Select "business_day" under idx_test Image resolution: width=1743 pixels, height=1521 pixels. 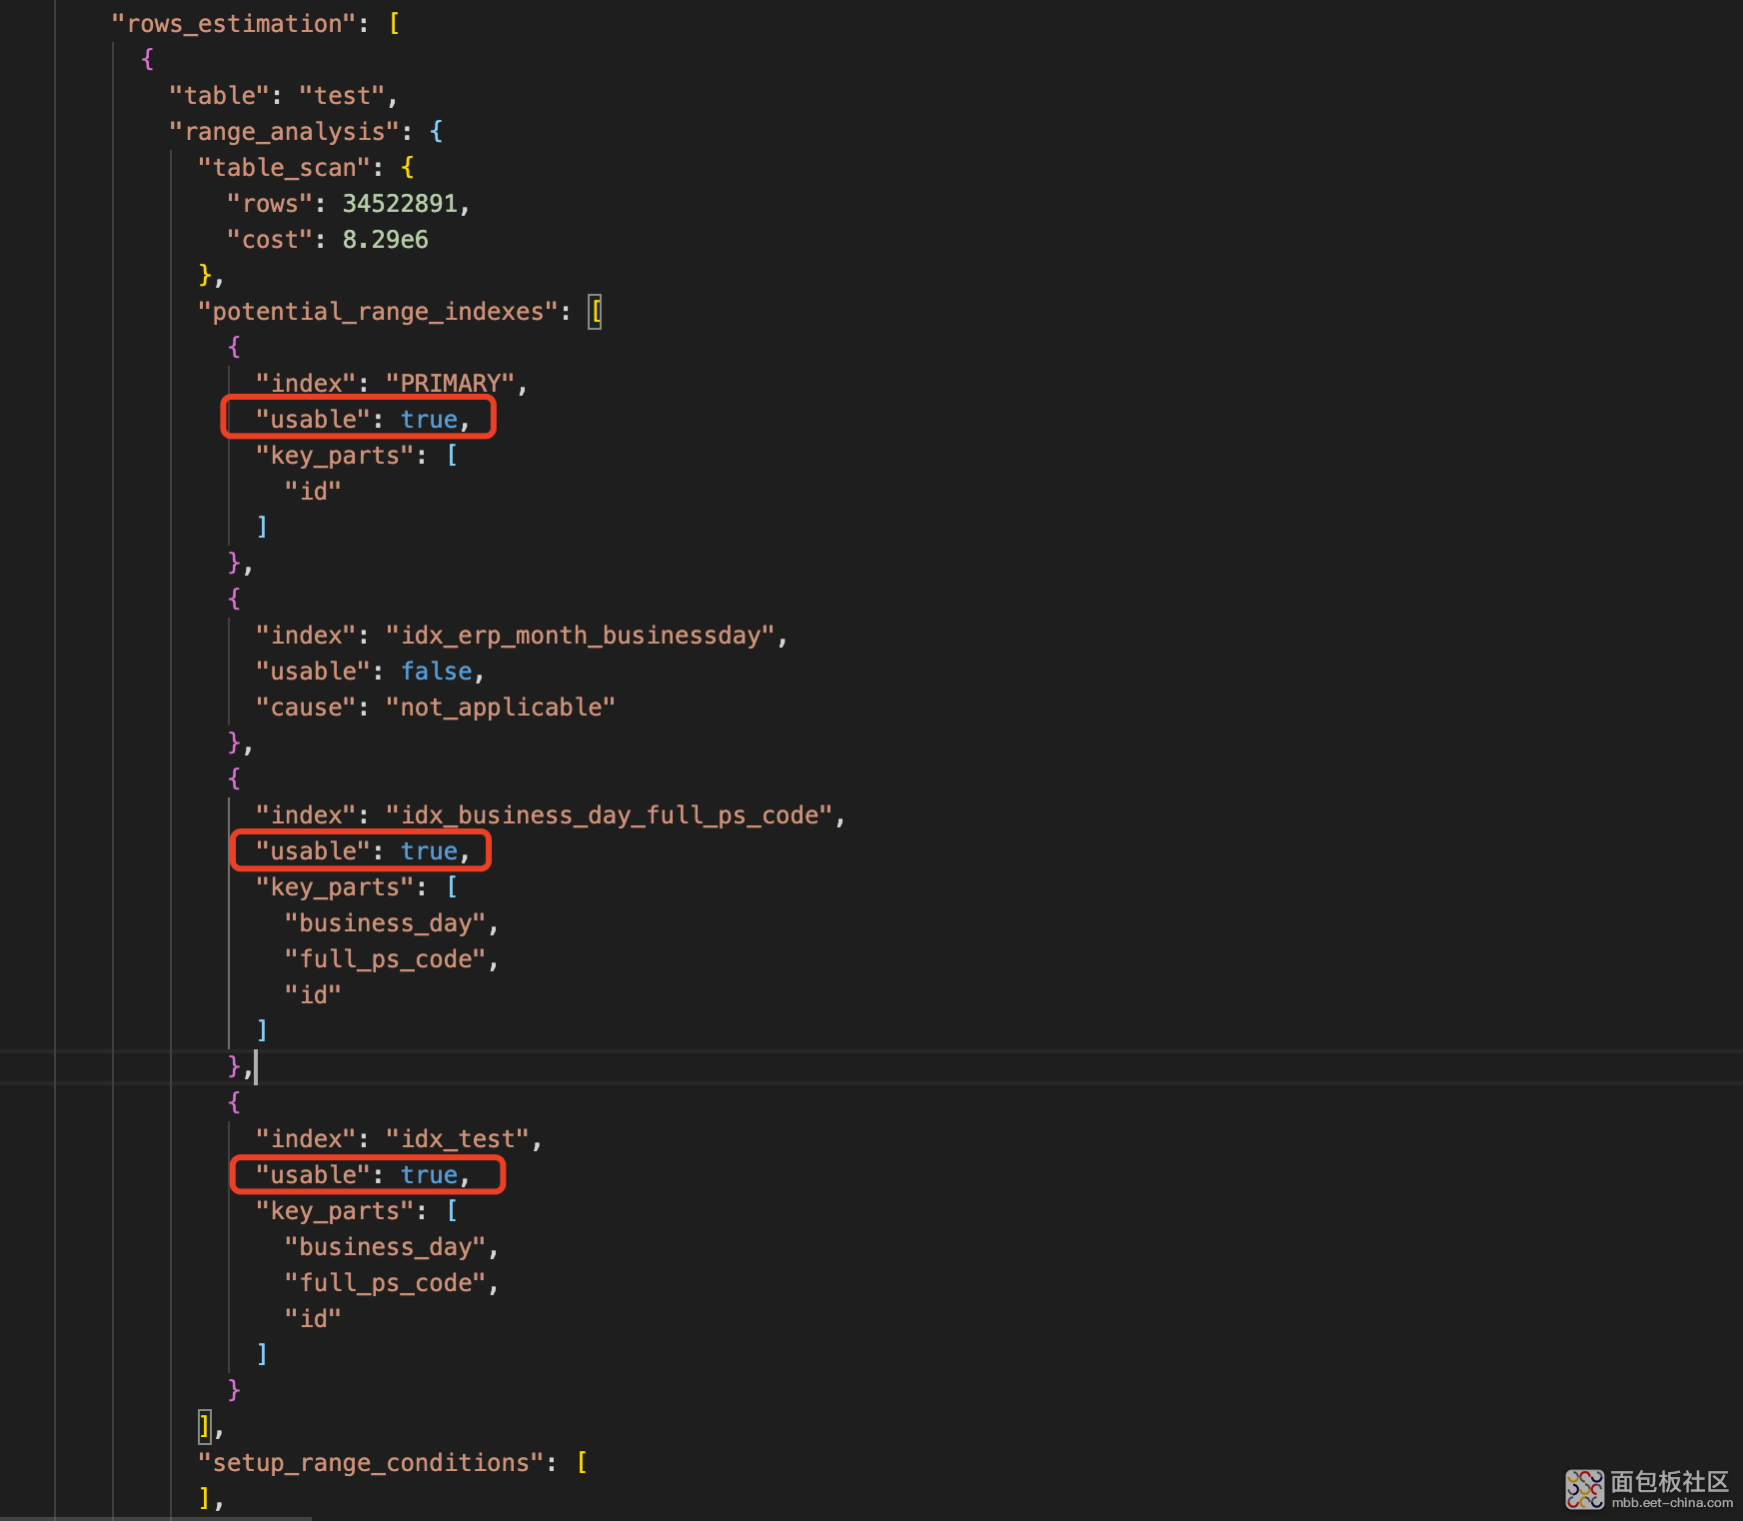click(x=385, y=1247)
